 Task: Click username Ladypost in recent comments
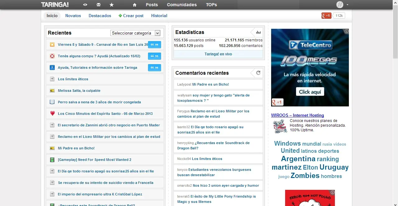184,84
